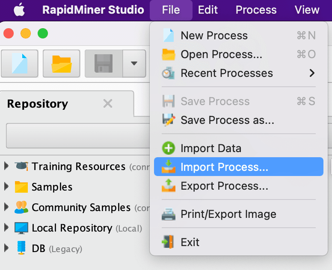Image resolution: width=332 pixels, height=270 pixels.
Task: Select the highlighted Import Process... entry
Action: 239,167
